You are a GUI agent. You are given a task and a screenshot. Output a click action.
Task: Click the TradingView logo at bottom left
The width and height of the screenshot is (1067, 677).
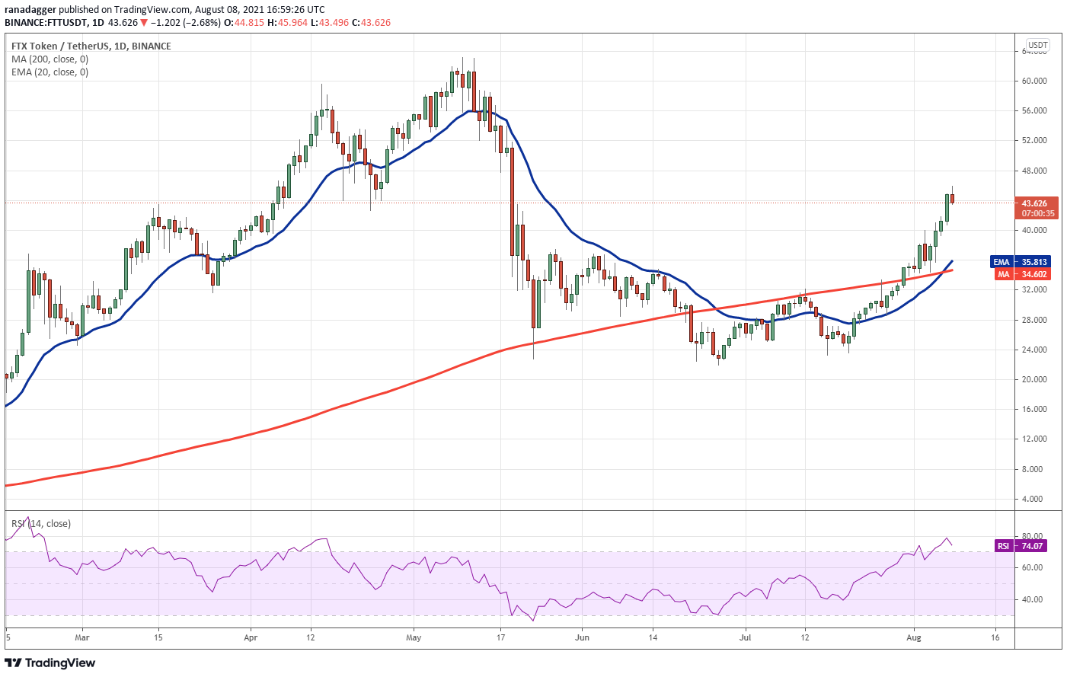coord(50,663)
